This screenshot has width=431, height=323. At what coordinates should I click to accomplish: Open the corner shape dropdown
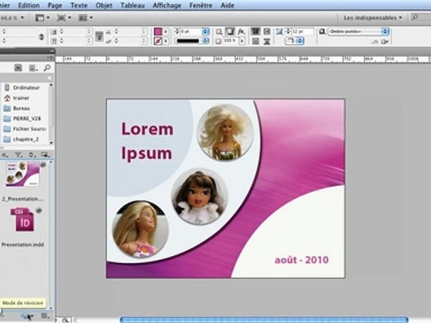click(294, 41)
